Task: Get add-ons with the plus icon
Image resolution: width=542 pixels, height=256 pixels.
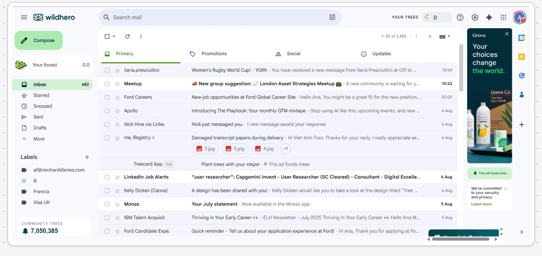Action: (x=522, y=124)
